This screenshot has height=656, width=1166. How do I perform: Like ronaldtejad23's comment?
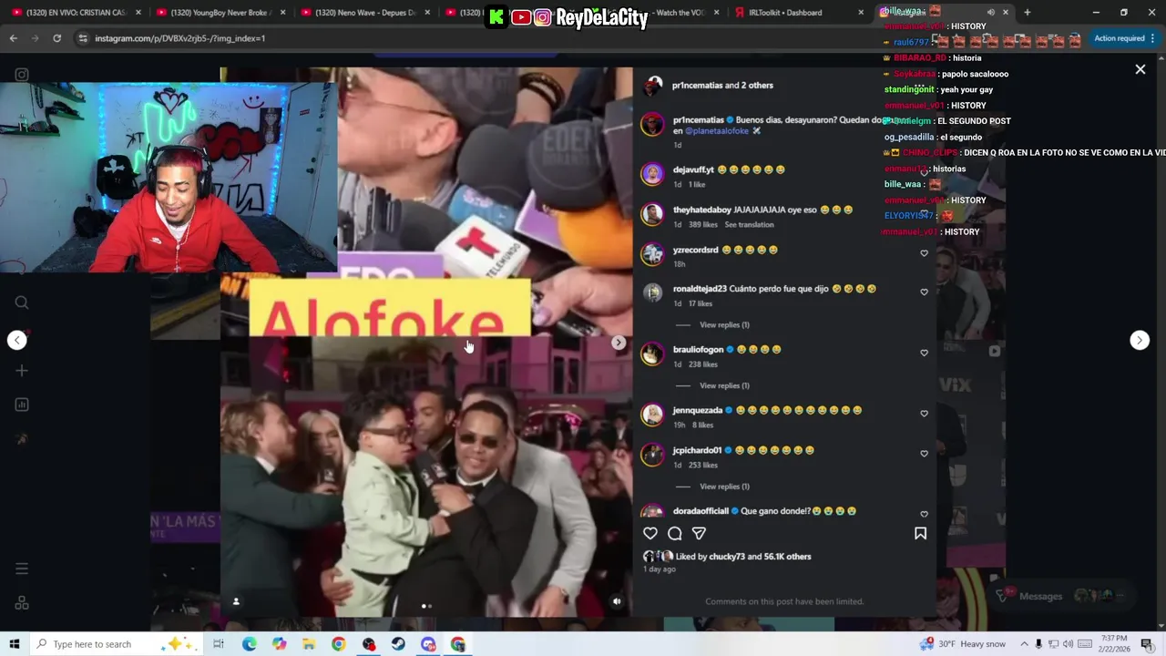click(924, 292)
